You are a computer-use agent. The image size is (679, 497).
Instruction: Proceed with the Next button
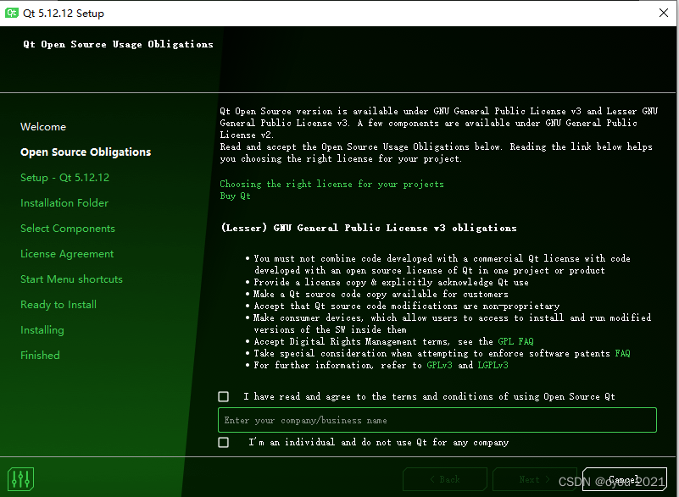click(x=535, y=479)
